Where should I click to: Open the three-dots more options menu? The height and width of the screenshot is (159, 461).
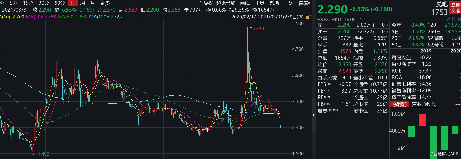(x=458, y=104)
